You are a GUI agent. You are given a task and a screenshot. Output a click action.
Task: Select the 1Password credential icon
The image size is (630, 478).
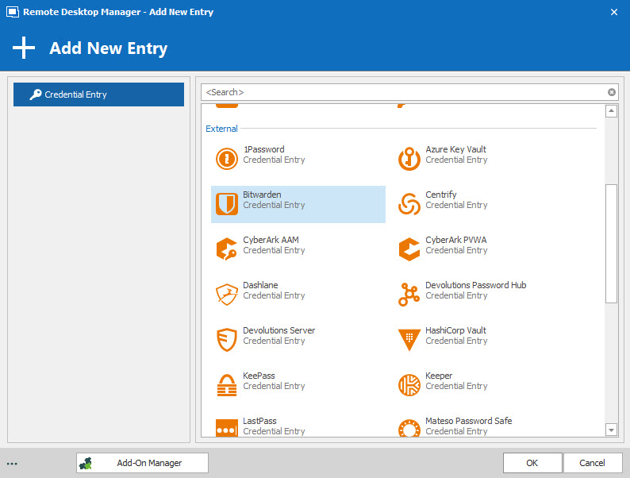(x=227, y=159)
